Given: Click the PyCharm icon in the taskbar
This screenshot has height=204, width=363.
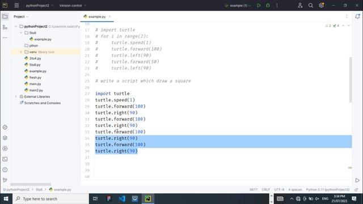Looking at the screenshot, I should coord(148,199).
